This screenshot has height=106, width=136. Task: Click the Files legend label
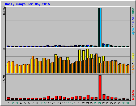[x=133, y=21]
